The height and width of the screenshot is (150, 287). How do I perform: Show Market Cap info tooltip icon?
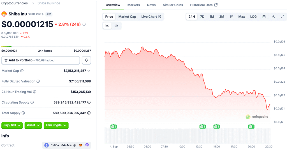click(22, 71)
